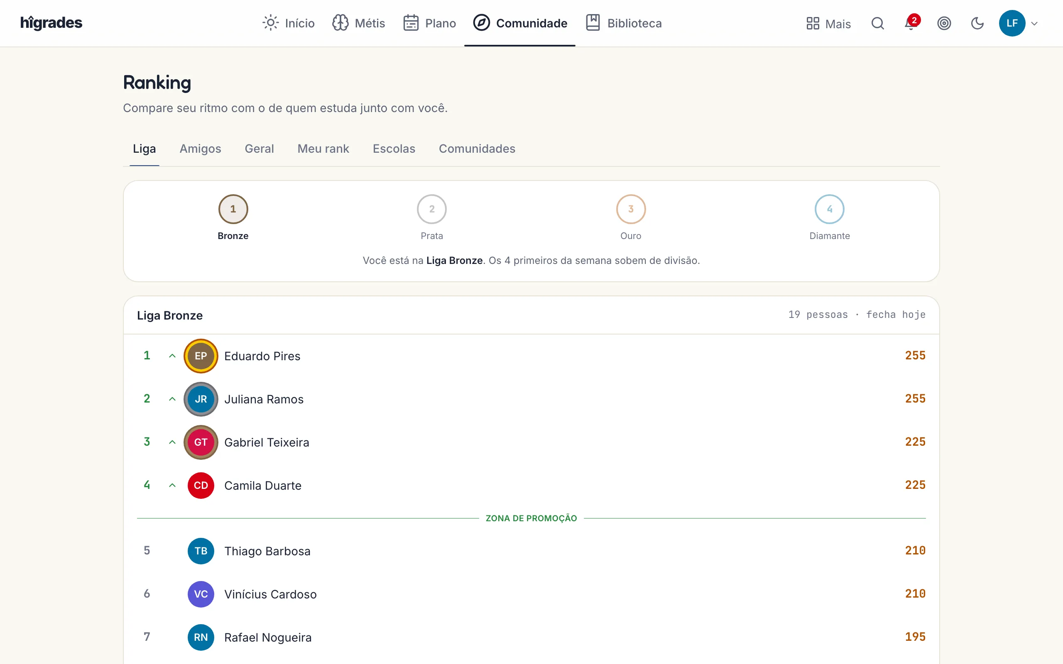Screen dimensions: 1063x664
Task: Click the ZONA DE PROMOÇÃO label
Action: (531, 518)
